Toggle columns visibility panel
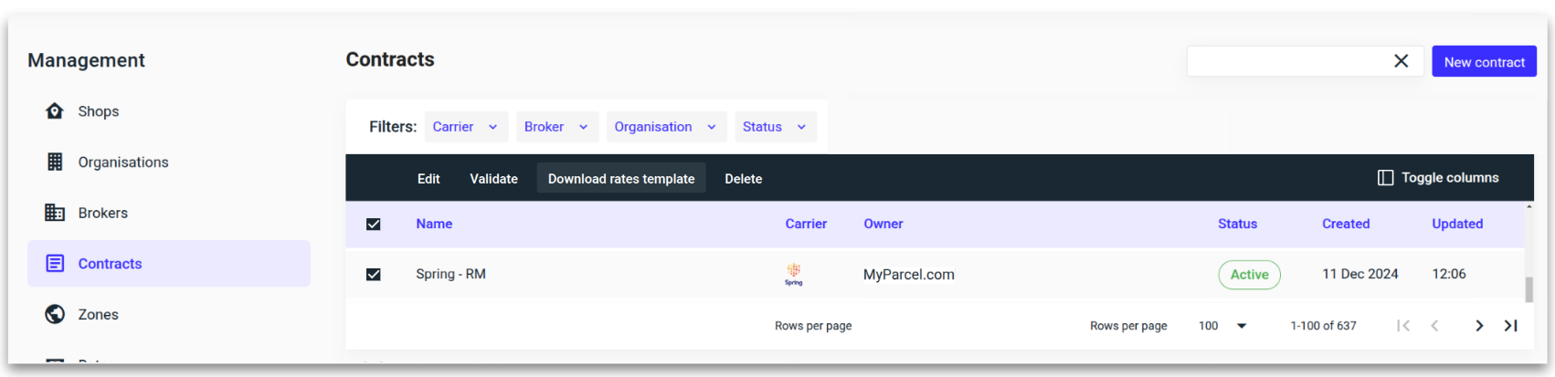This screenshot has width=1555, height=377. pyautogui.click(x=1438, y=178)
